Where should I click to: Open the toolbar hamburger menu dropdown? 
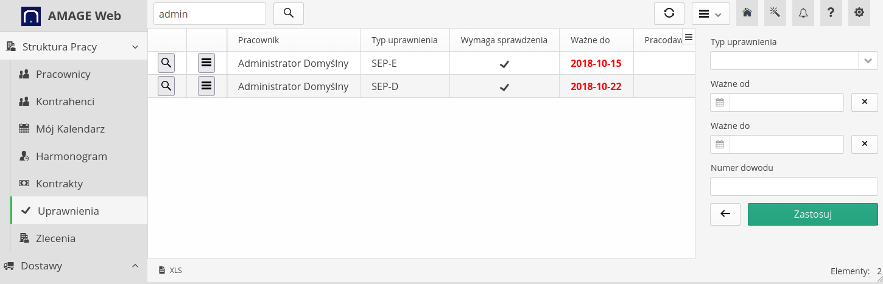click(711, 13)
